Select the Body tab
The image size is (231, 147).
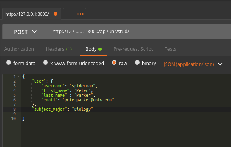93,49
